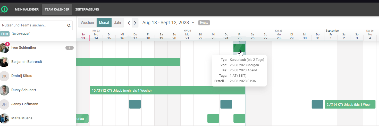Open the Zeiterfassung tab
Image resolution: width=379 pixels, height=126 pixels.
pyautogui.click(x=87, y=9)
